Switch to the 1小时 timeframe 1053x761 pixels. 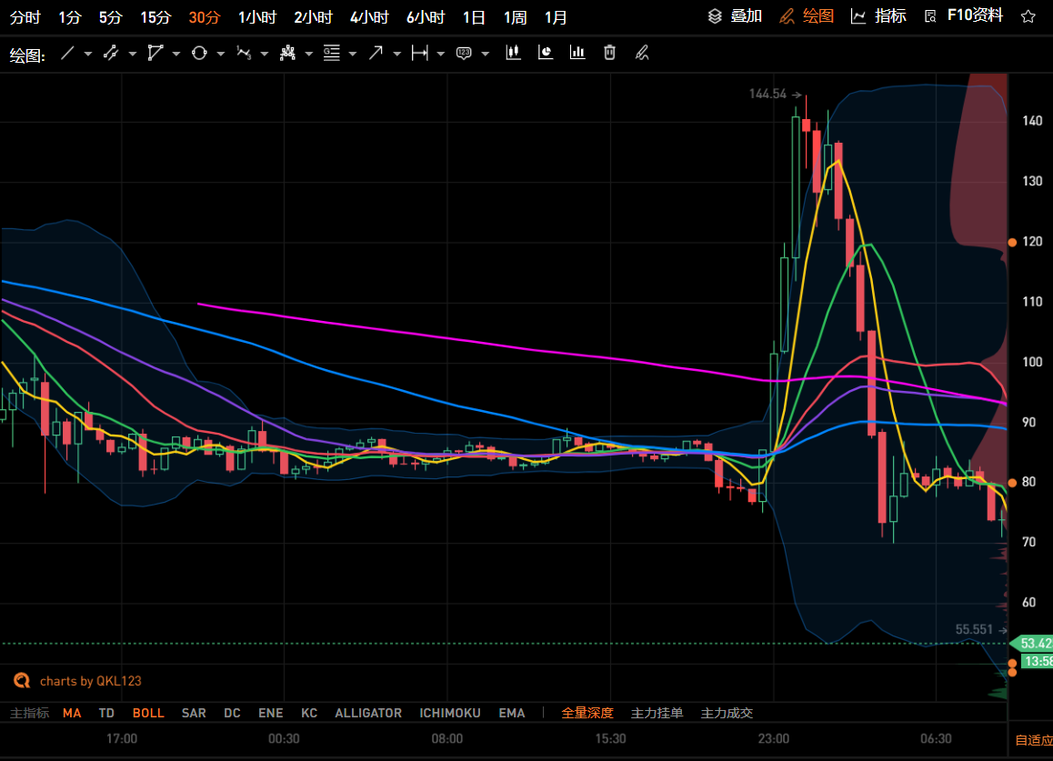256,17
